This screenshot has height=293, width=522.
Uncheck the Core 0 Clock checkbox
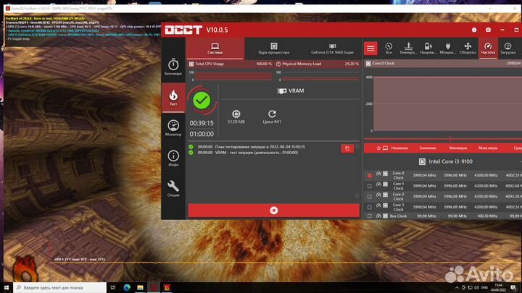point(369,175)
